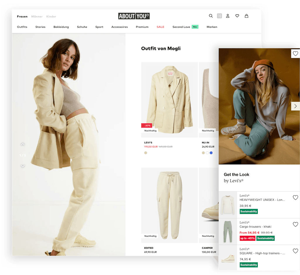The width and height of the screenshot is (300, 275).
Task: Open the user account icon
Action: click(x=228, y=16)
